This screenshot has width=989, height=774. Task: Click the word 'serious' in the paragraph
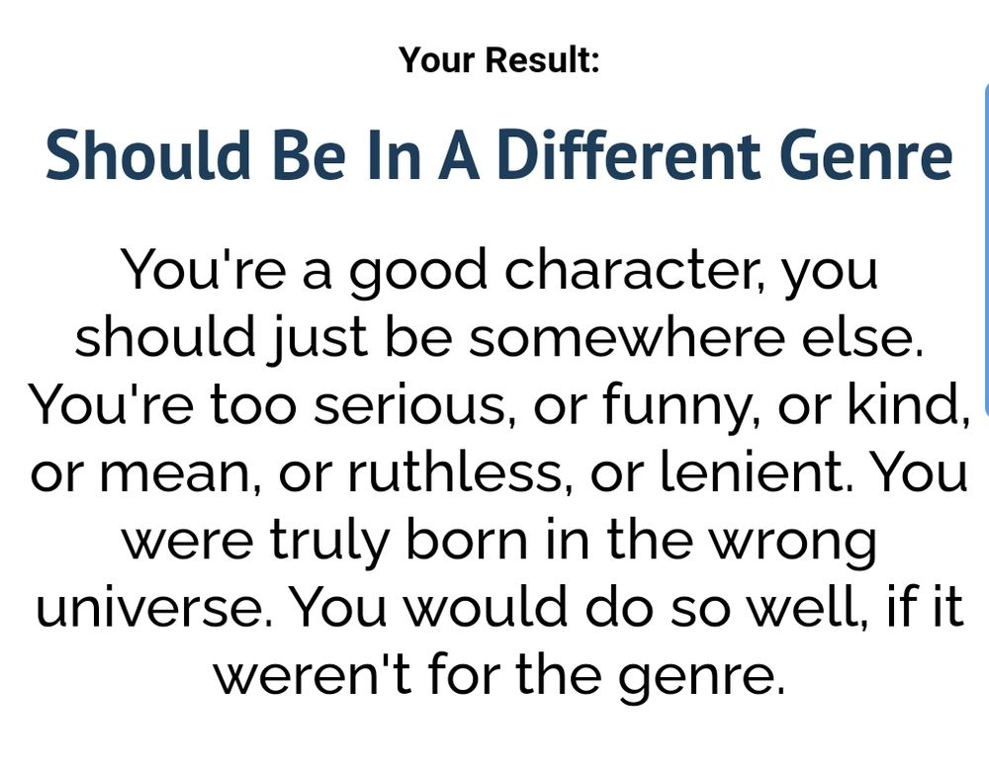click(x=410, y=404)
